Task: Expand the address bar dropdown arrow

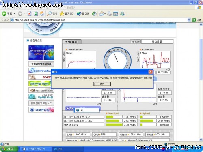Action: tap(189, 20)
